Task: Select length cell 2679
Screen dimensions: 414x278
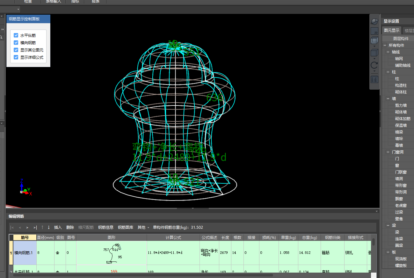Action: 225,253
